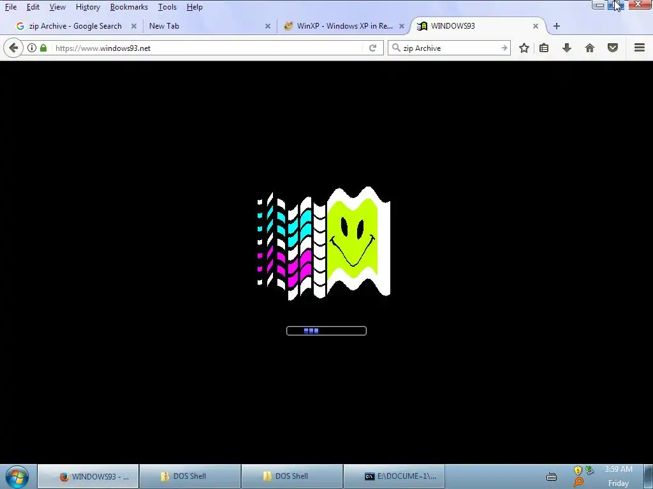Click the yellow security shield tray icon
Image resolution: width=653 pixels, height=489 pixels.
tap(578, 471)
